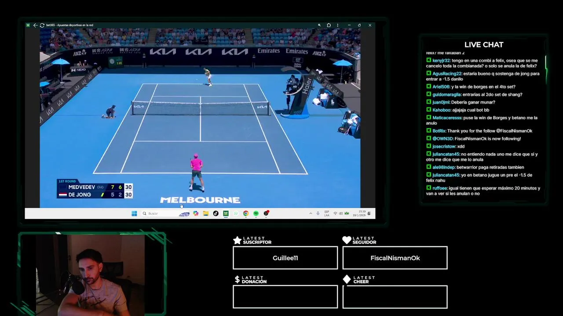Click the bet365 app icon in the title bar
The image size is (563, 316).
point(28,25)
